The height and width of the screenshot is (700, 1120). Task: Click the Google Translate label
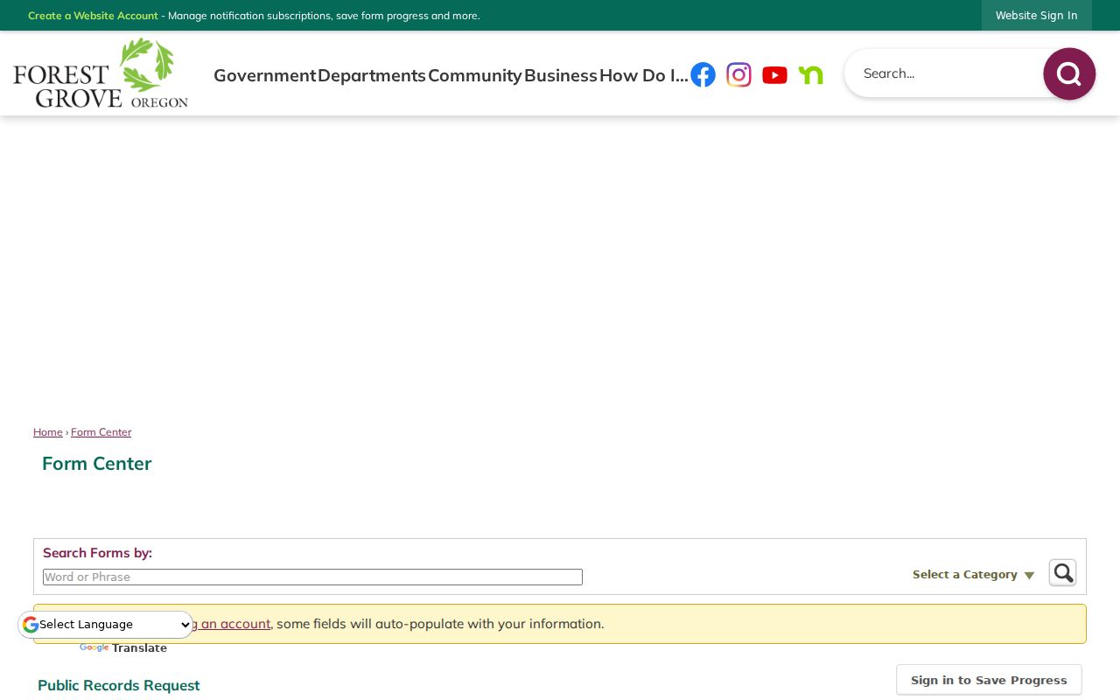tap(123, 648)
